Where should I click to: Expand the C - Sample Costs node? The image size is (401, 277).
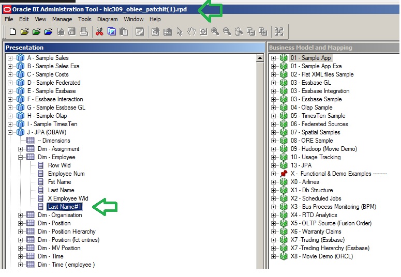[x=10, y=74]
